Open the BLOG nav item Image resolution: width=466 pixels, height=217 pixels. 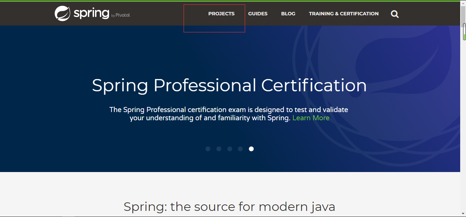click(x=288, y=14)
